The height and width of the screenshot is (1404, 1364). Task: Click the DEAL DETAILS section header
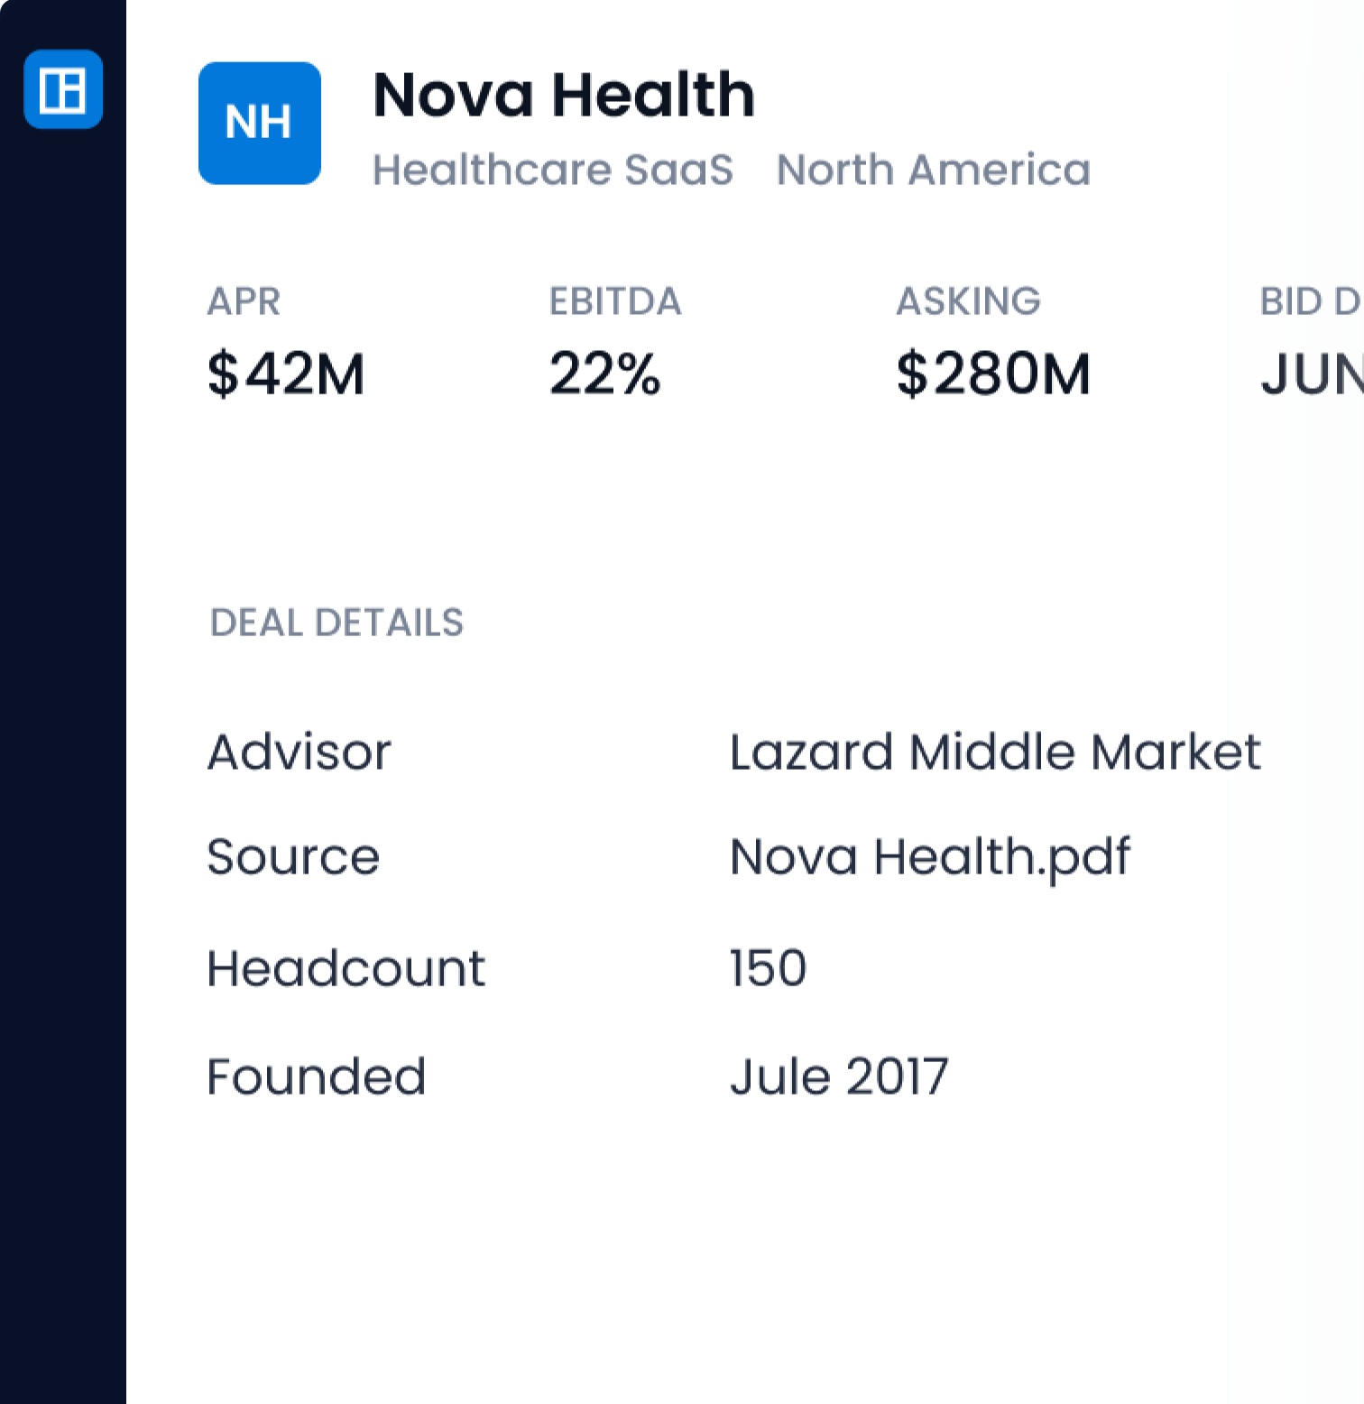[x=336, y=623]
